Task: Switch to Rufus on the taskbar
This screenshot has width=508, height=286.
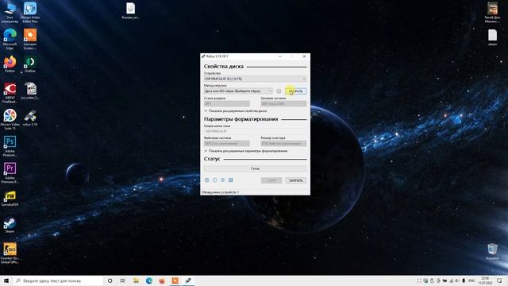Action: point(188,280)
